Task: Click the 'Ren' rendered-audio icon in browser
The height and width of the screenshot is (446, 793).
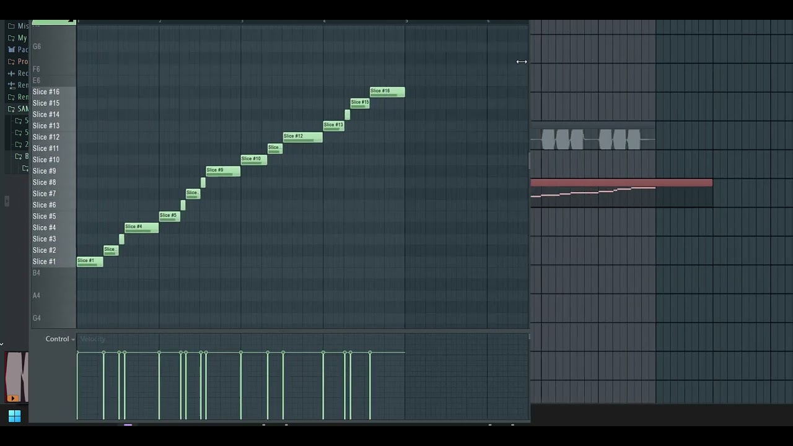Action: [11, 85]
